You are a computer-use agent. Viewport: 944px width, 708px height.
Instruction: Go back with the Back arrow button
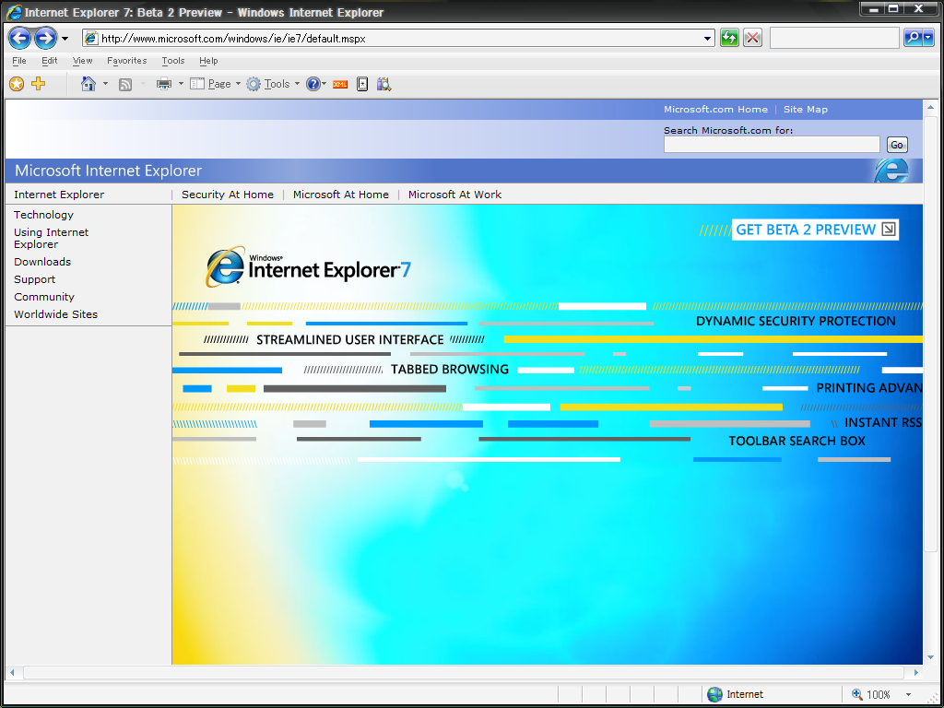(19, 39)
